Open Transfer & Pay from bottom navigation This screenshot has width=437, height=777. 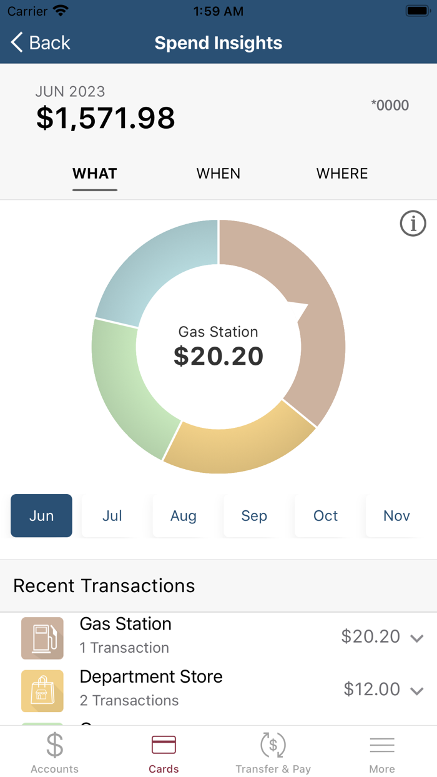(273, 745)
